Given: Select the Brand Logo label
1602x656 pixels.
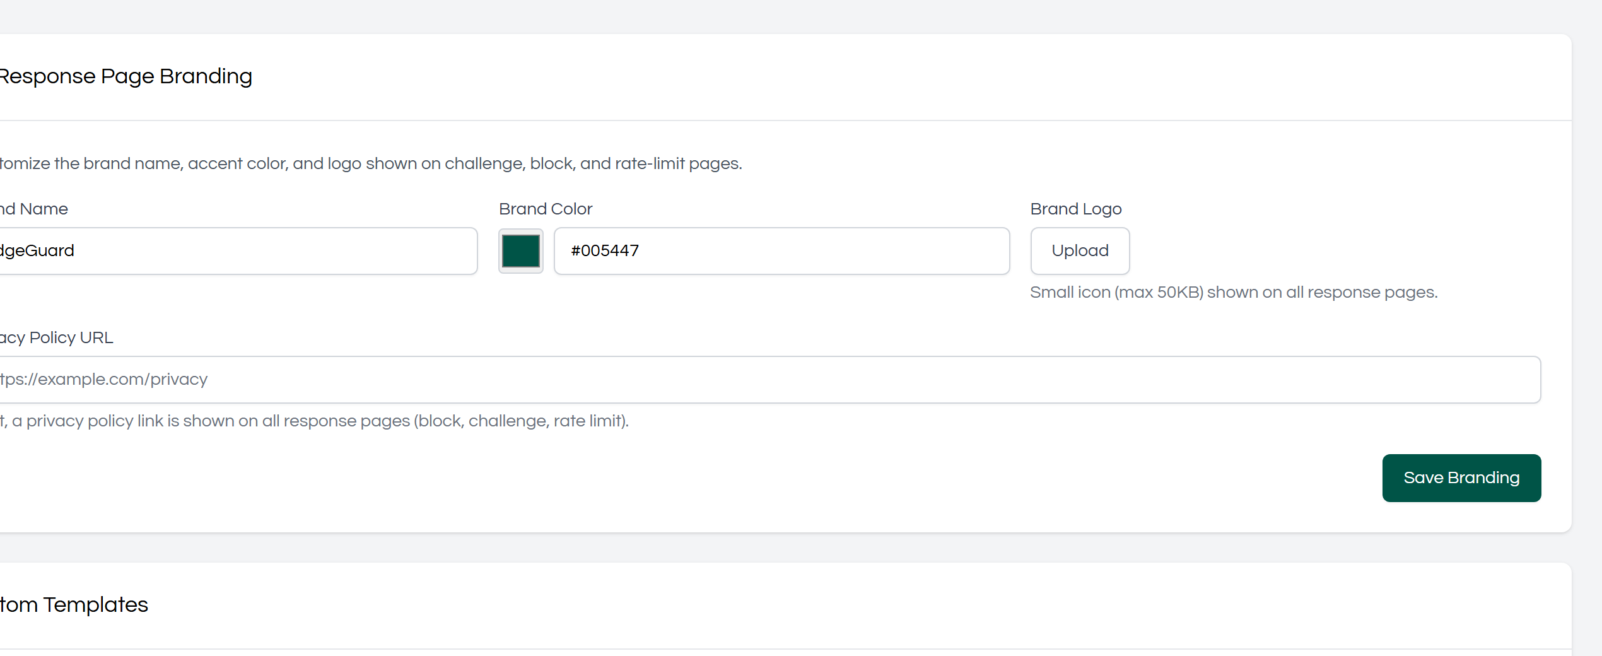Looking at the screenshot, I should click(x=1076, y=209).
